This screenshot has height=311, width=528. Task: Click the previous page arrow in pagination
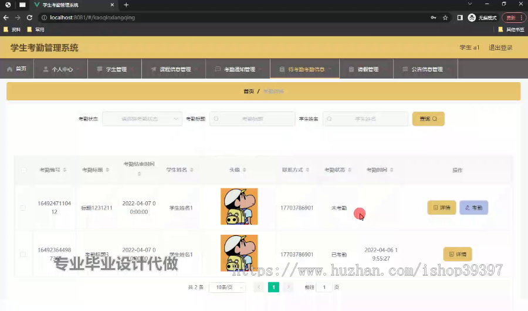[x=259, y=288]
